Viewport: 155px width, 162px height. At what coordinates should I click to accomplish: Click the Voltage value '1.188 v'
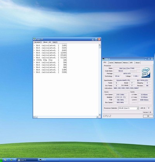(x=136, y=76)
